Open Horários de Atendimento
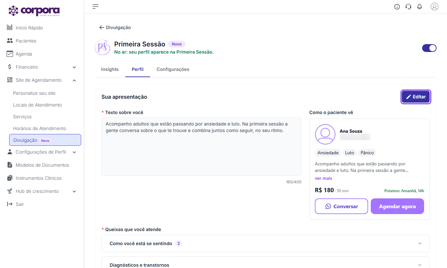The width and height of the screenshot is (447, 268). (x=40, y=128)
